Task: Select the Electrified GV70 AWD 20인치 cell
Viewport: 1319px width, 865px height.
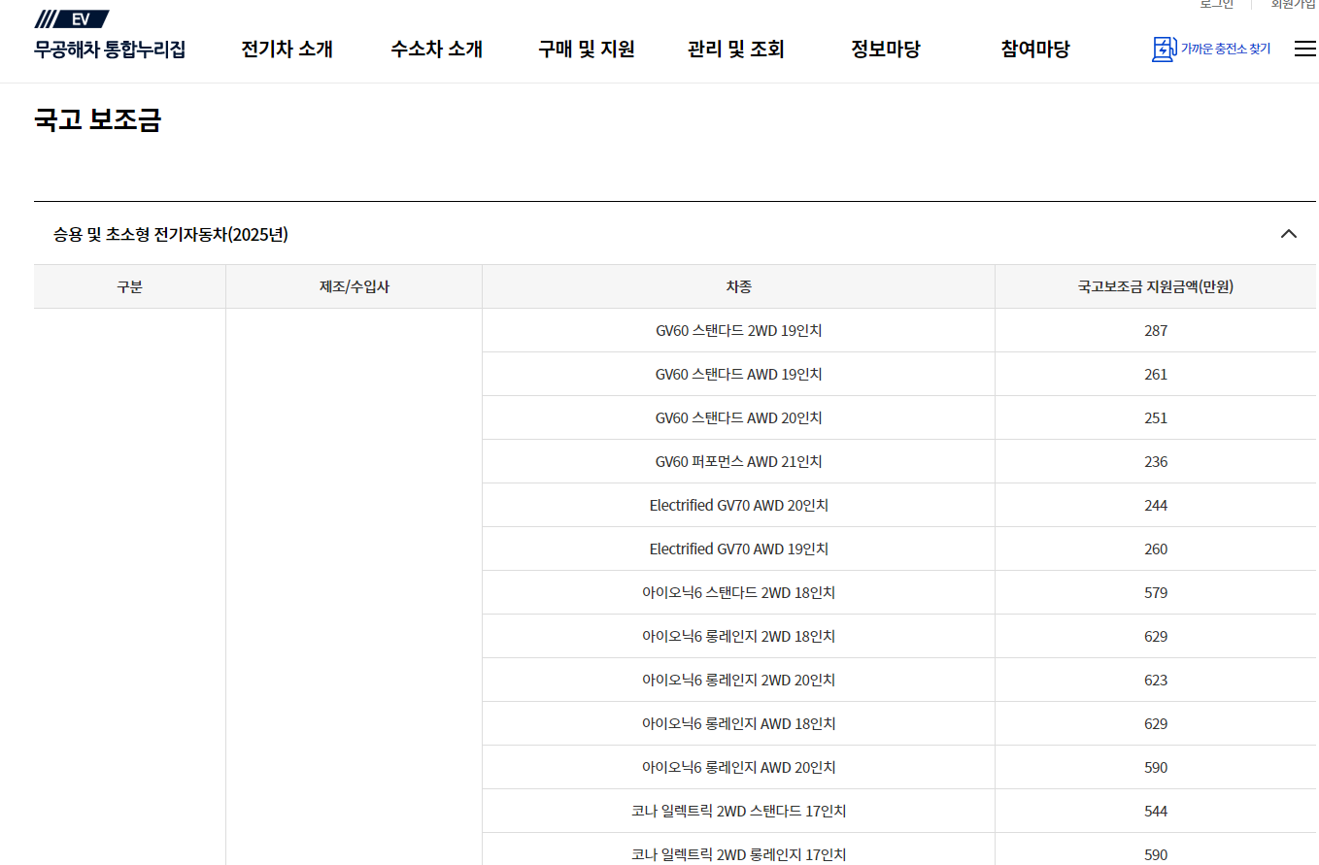Action: coord(739,505)
